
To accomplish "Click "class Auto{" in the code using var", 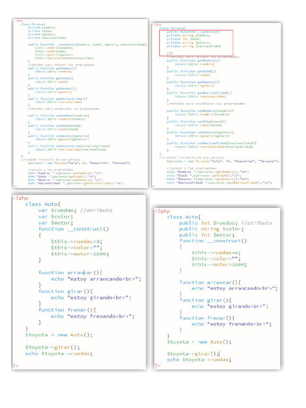I will (43, 204).
